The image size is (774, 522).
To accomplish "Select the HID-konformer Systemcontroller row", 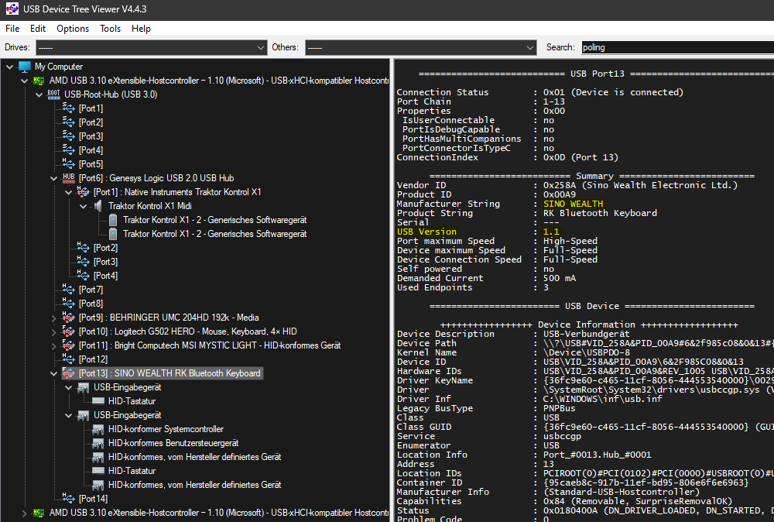I will pyautogui.click(x=166, y=429).
